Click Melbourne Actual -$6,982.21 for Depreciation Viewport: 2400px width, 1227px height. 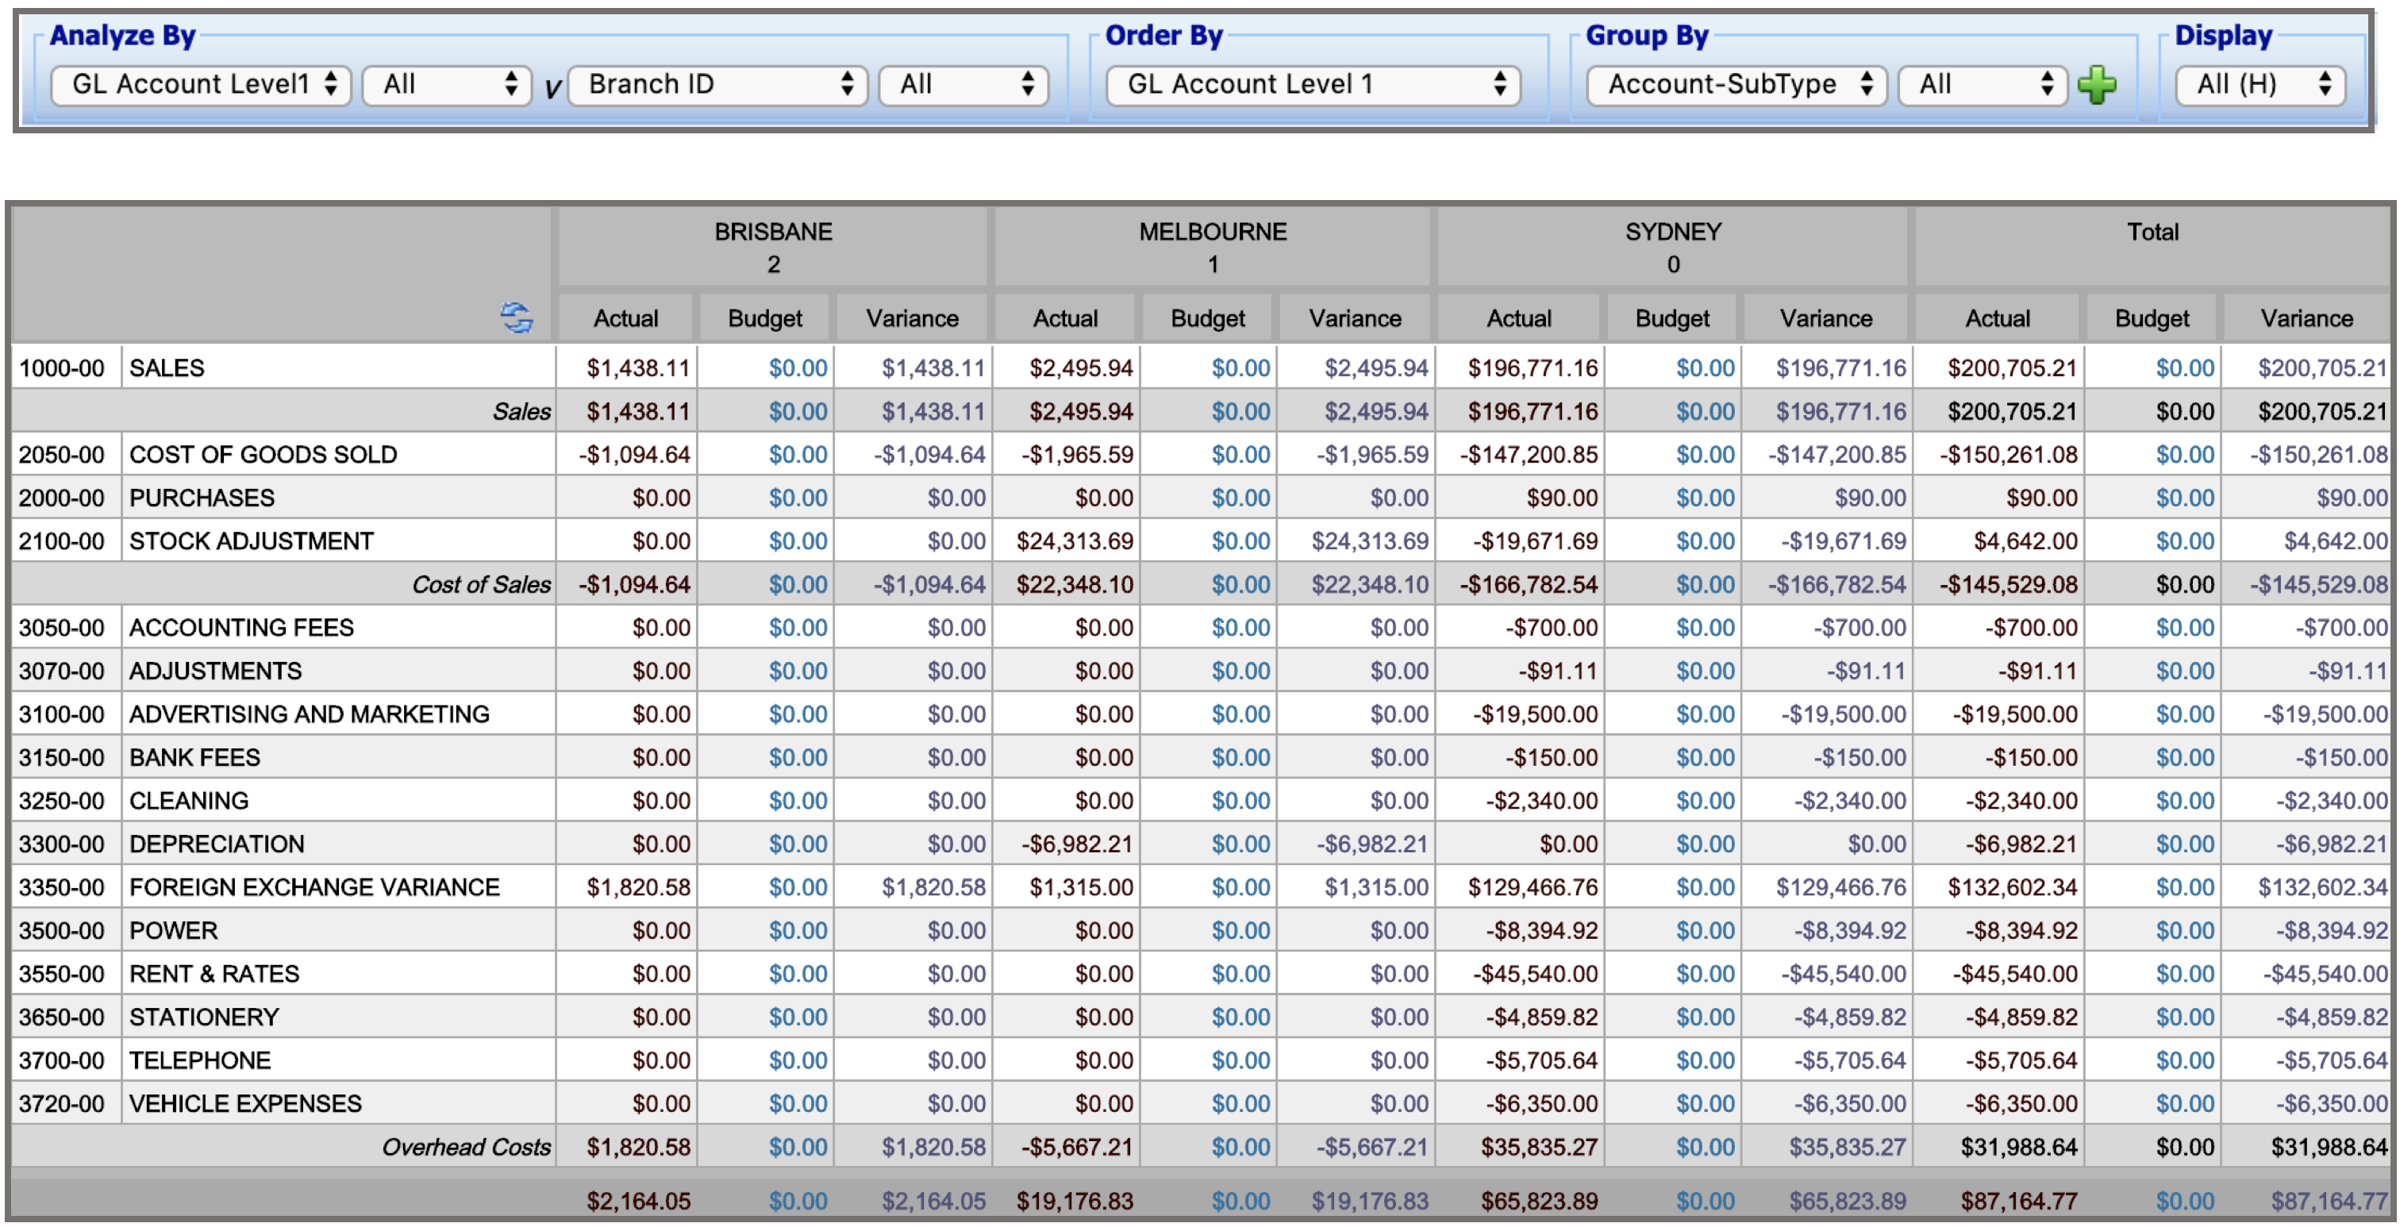1077,844
